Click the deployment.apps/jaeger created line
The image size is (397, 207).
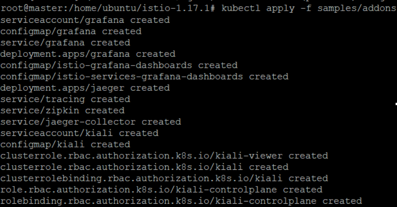[85, 88]
